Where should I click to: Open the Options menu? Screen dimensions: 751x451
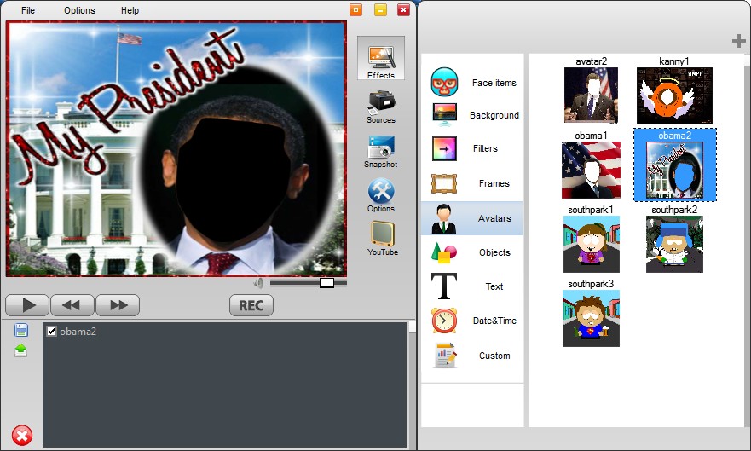click(x=79, y=10)
